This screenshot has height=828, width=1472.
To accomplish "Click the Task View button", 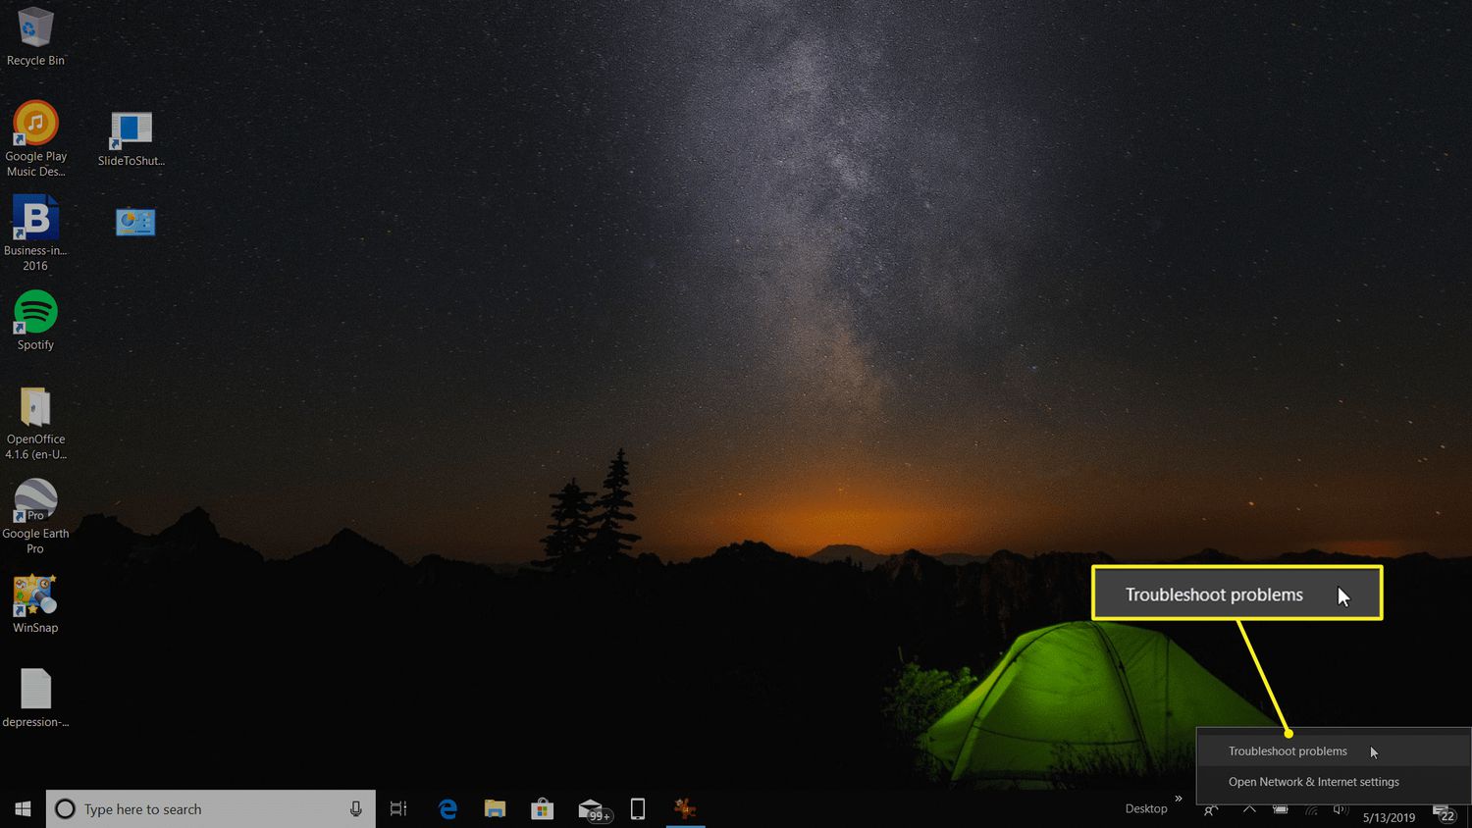I will tap(398, 809).
